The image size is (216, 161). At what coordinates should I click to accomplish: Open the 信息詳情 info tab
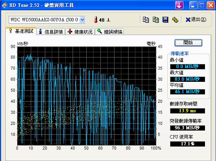click(x=51, y=32)
